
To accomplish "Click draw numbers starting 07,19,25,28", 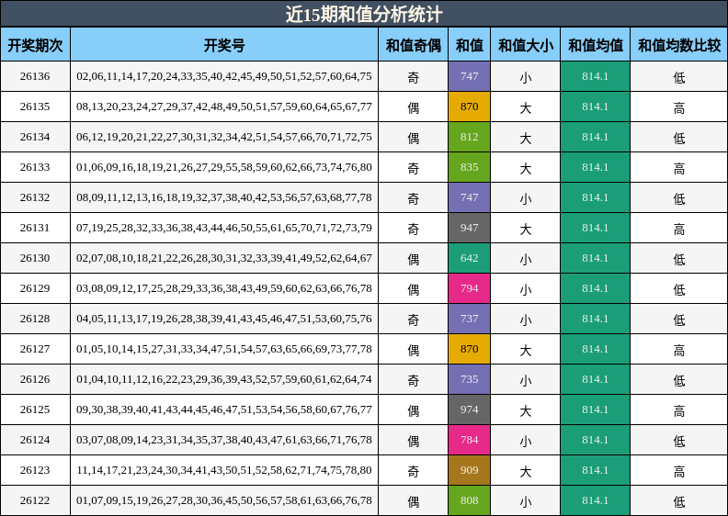I will coord(224,228).
